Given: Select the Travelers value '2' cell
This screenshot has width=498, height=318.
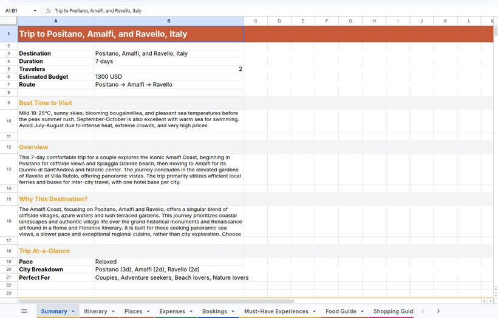Looking at the screenshot, I should click(169, 69).
